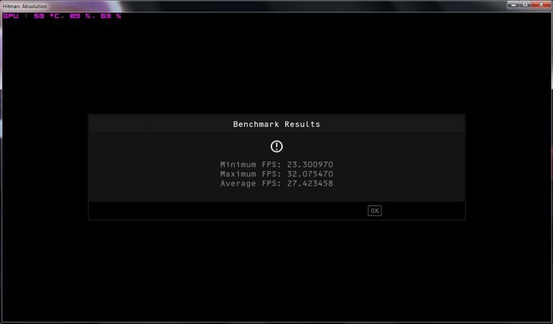553x324 pixels.
Task: Click the pink GPU overlay label
Action: point(11,16)
